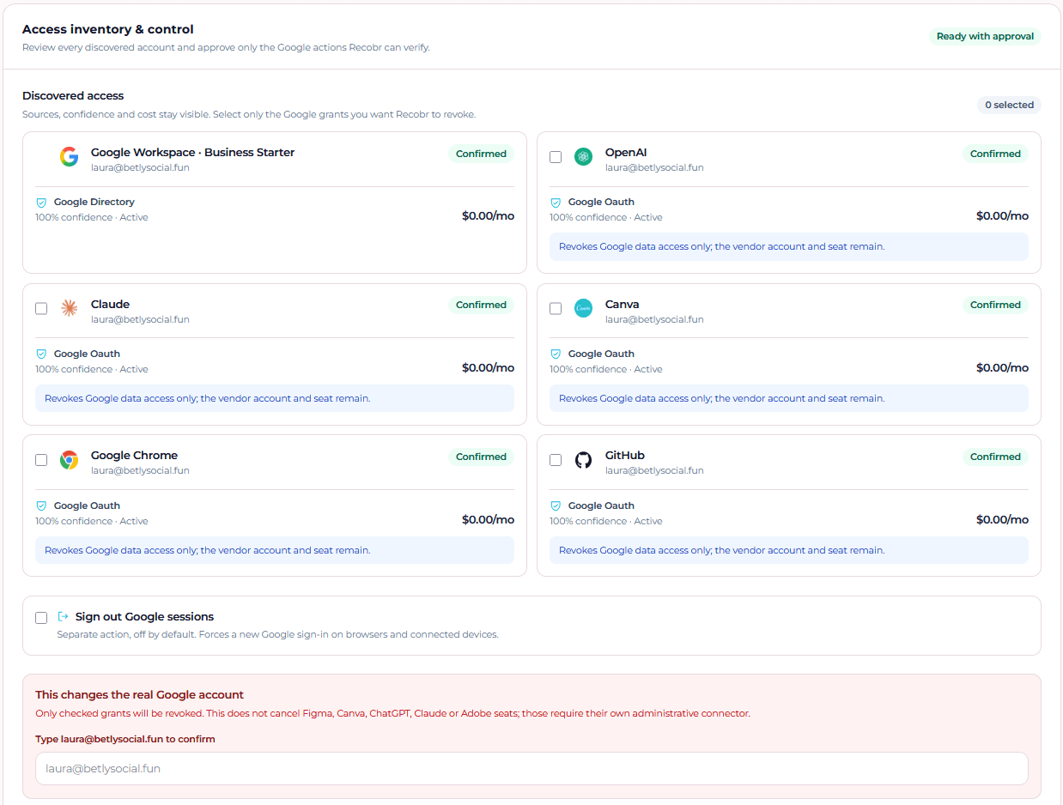Click laura@betlysocial.fun under the Claude title
Viewport: 1063px width, 805px height.
click(x=140, y=319)
